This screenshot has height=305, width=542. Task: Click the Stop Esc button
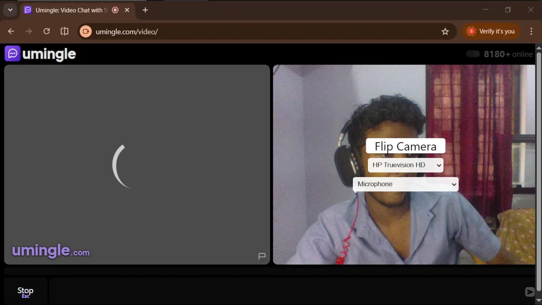25,292
